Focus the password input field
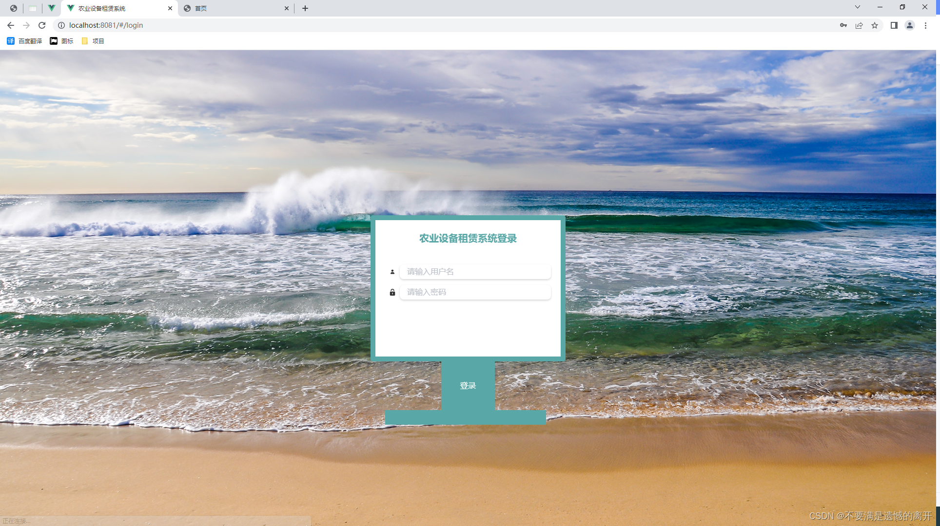The height and width of the screenshot is (526, 940). [475, 292]
